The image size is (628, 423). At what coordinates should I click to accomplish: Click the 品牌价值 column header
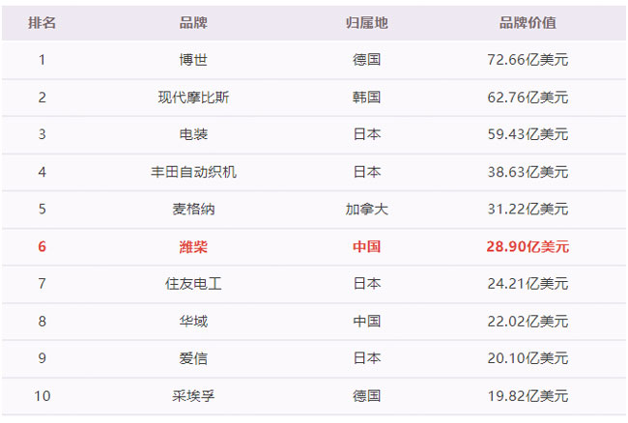click(x=528, y=22)
